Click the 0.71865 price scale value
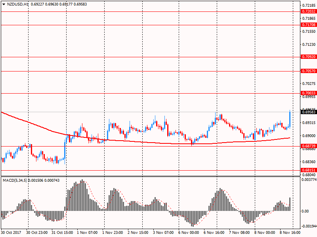This screenshot has width=317, height=237. pos(309,19)
